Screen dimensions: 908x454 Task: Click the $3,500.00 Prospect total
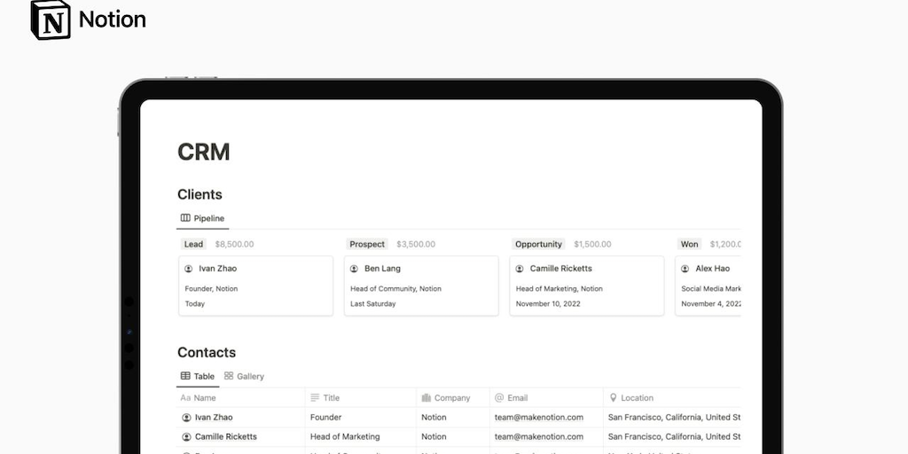click(416, 245)
